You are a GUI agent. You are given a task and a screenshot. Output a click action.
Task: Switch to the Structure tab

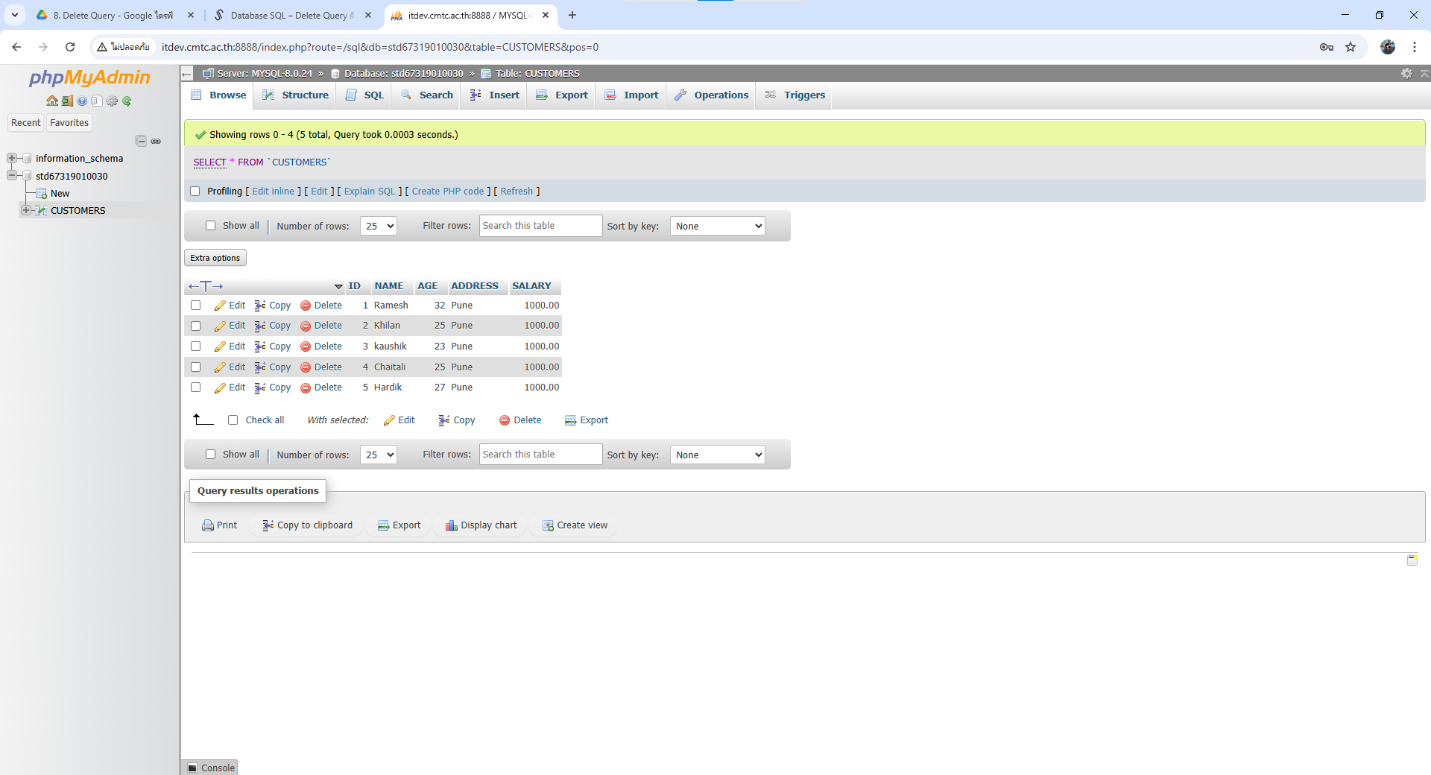click(x=296, y=95)
